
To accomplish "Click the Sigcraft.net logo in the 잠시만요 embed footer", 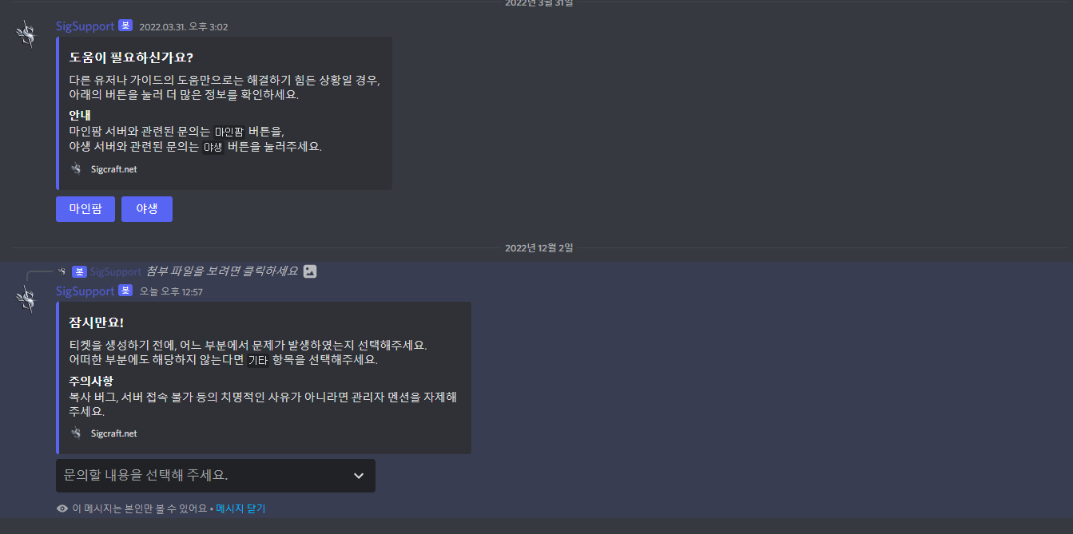I will point(76,433).
